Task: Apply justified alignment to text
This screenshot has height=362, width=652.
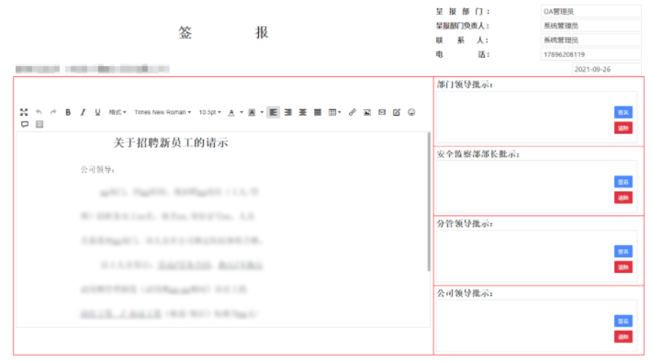Action: point(317,112)
